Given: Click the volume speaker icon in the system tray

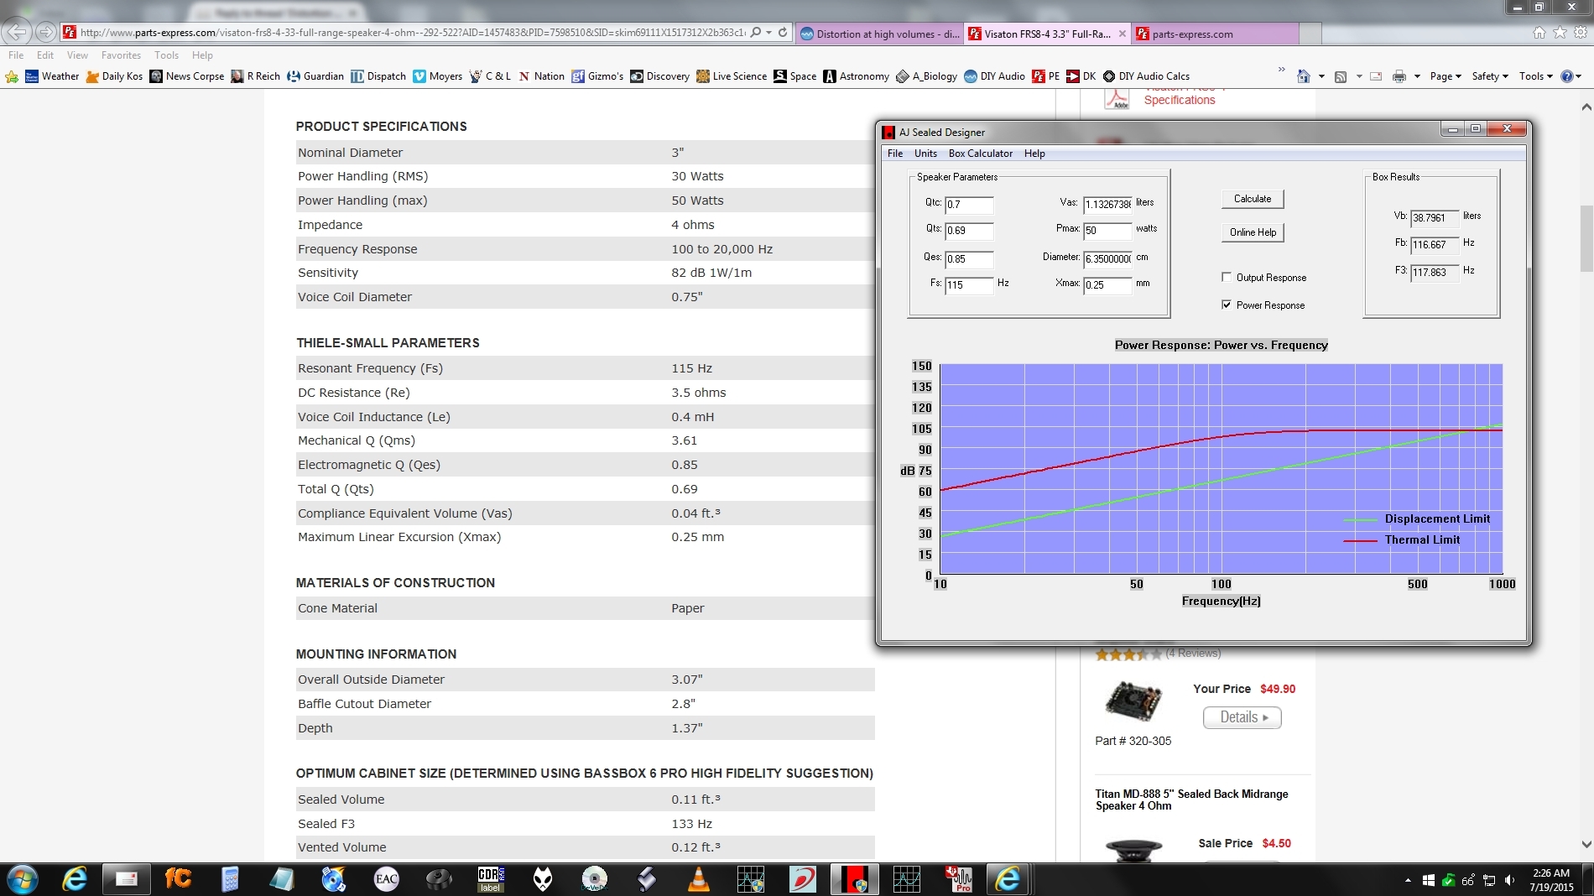Looking at the screenshot, I should click(1510, 880).
